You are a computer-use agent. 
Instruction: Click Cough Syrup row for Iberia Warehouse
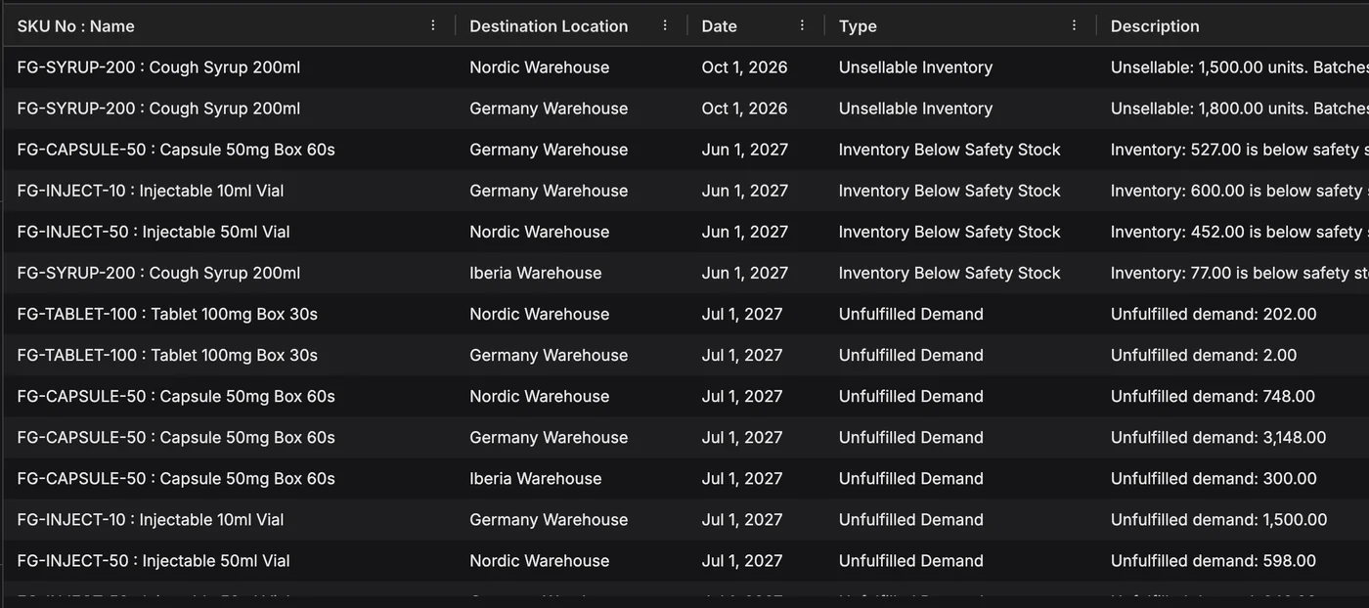point(684,273)
